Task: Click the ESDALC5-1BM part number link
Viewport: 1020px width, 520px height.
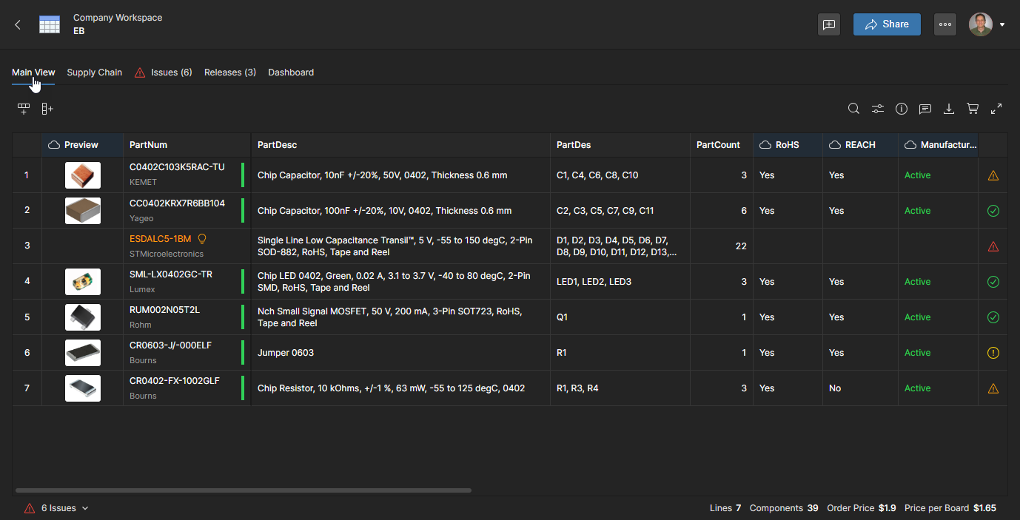Action: (160, 239)
